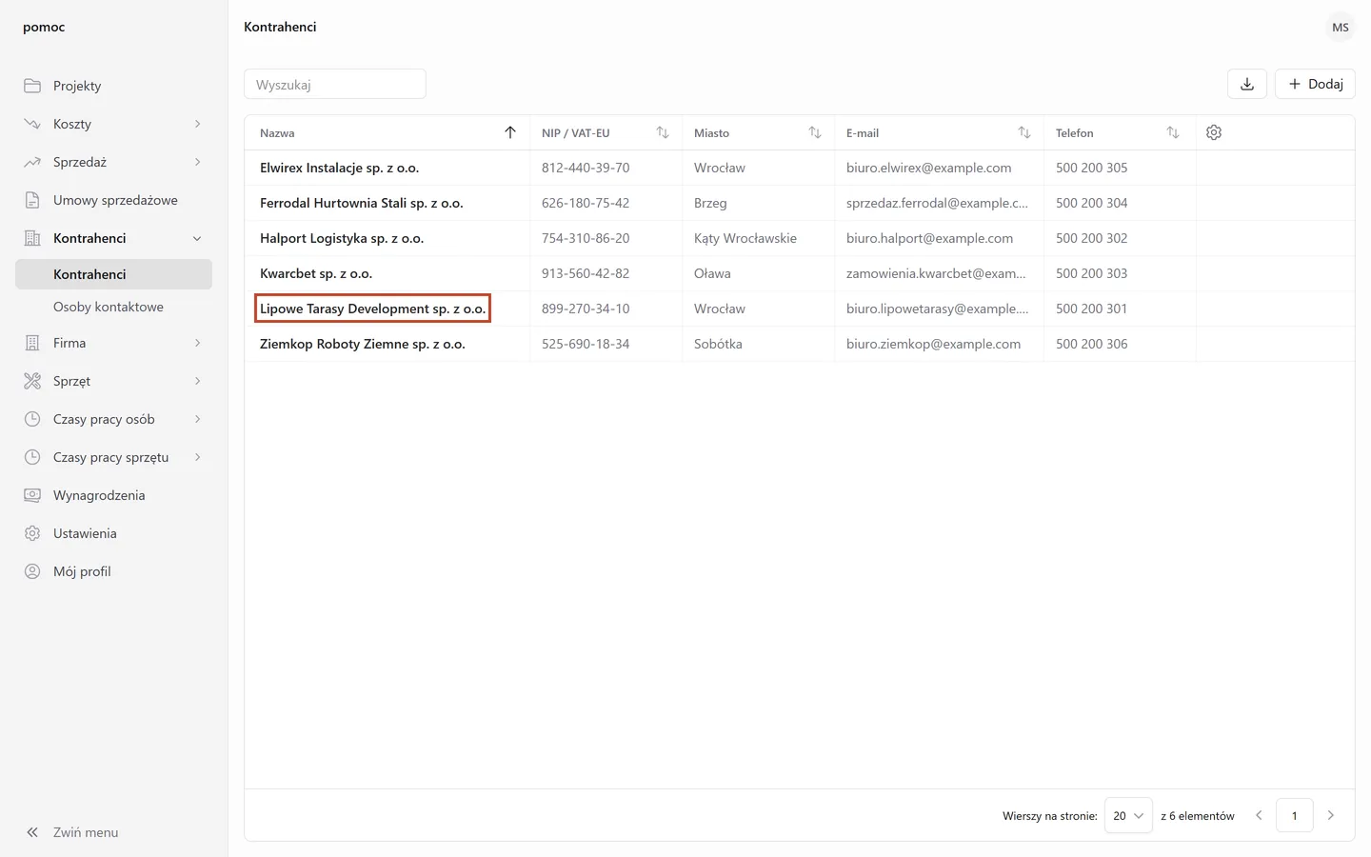Click the Sprzedaż trend-up icon
Screen dimensions: 1371x857
click(x=32, y=162)
